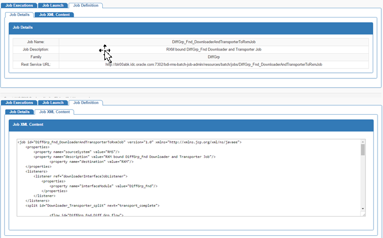Switch to Job Details sub-tab beside active Job XML Content tab

(x=19, y=112)
